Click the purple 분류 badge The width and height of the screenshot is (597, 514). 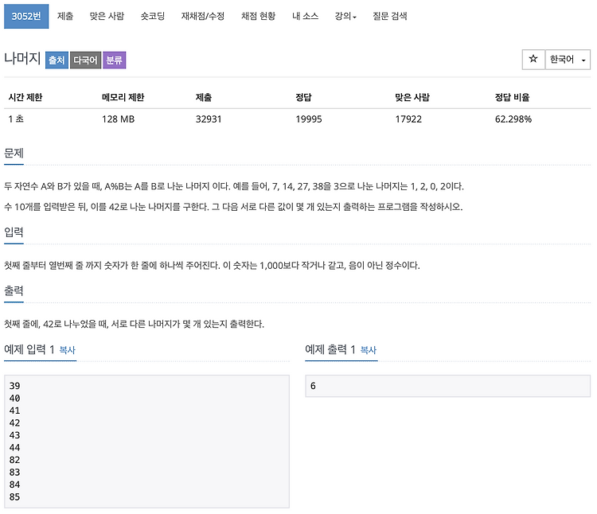(x=114, y=60)
